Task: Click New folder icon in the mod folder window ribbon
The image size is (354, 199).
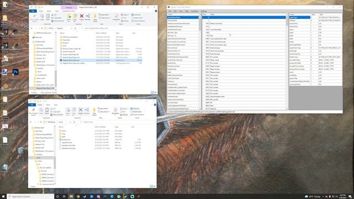Action: click(94, 111)
